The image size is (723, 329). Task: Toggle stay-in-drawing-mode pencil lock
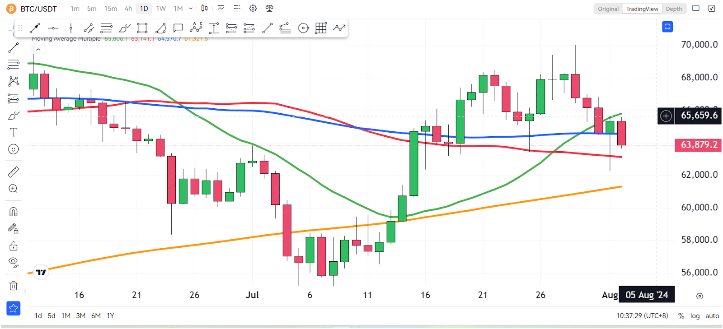[14, 229]
